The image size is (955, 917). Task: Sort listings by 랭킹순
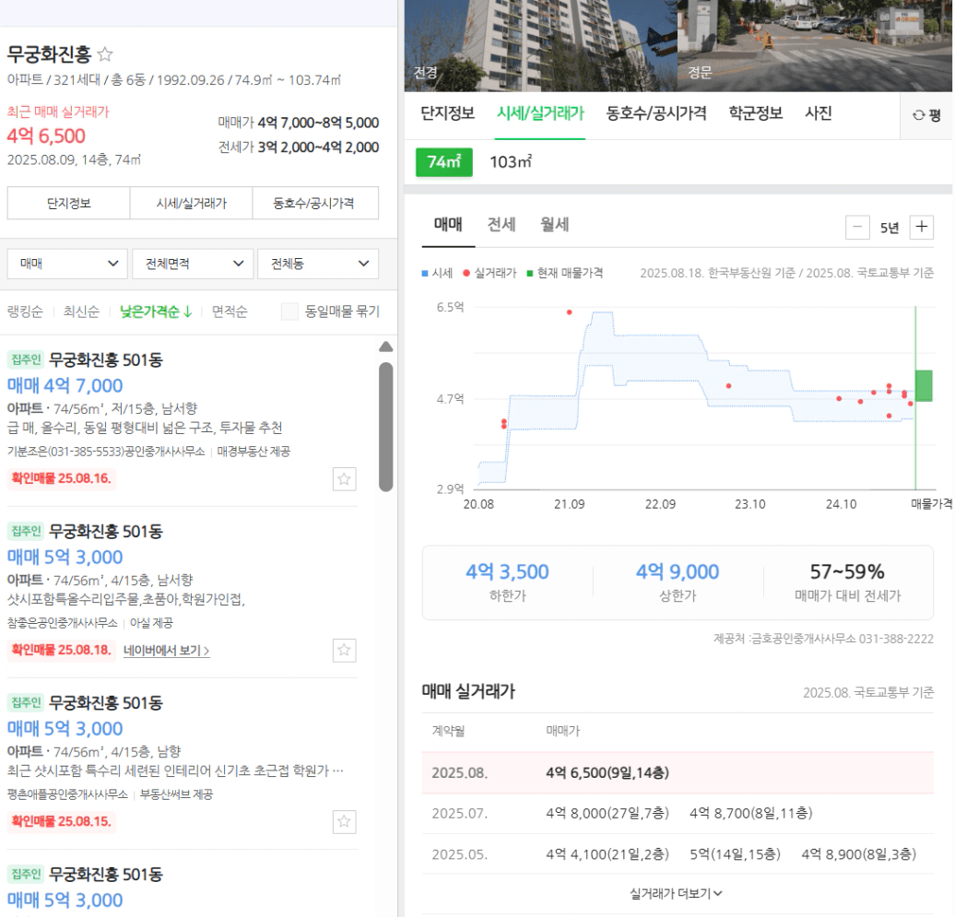tap(25, 312)
